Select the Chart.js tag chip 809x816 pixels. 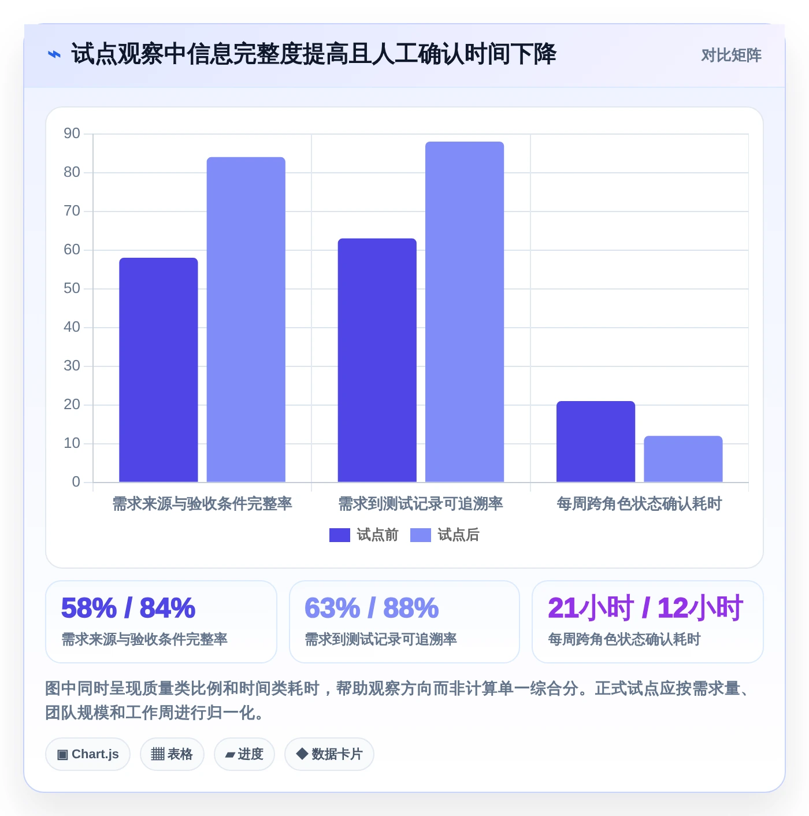pos(88,754)
